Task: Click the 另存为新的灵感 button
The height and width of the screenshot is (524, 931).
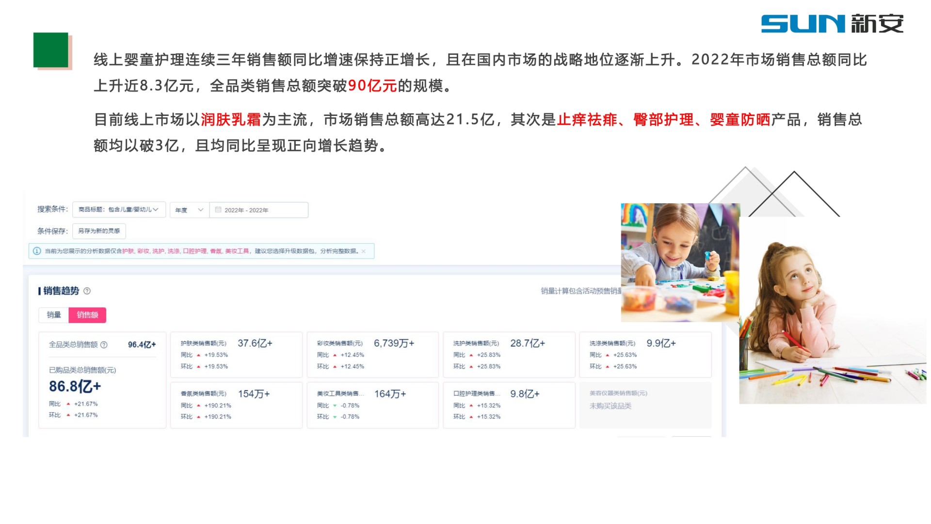Action: (x=99, y=231)
